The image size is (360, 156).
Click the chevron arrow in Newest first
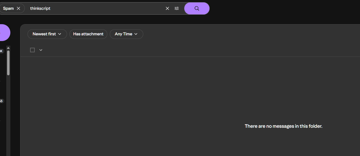[x=60, y=34]
